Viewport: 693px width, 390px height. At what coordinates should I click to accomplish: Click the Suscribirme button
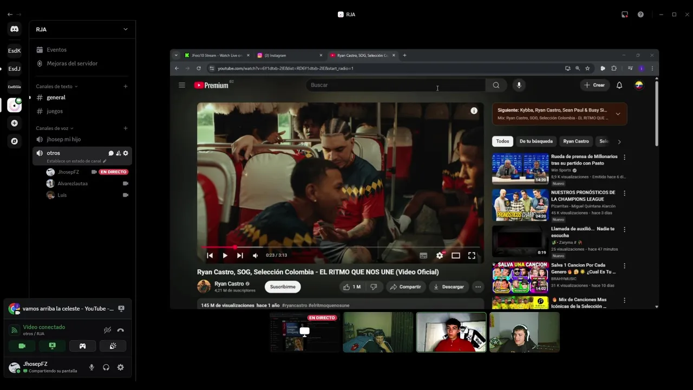[283, 287]
